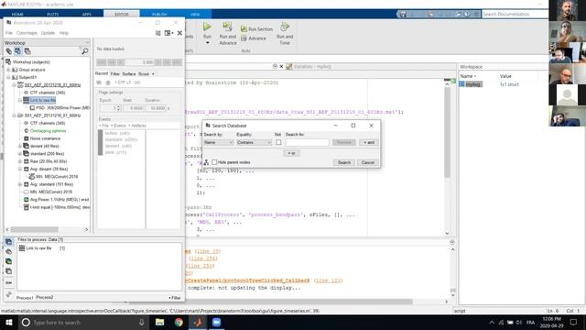
Task: Select the anatomy view icon in Workshop toolbar
Action: (9, 51)
